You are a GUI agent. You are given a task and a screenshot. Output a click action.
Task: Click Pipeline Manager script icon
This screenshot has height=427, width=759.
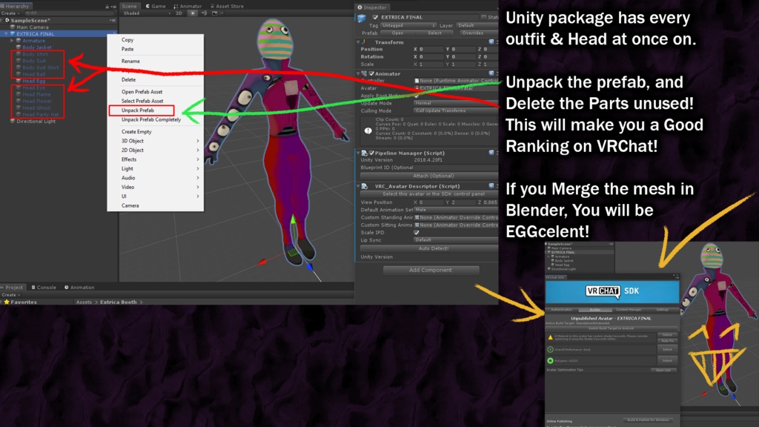(365, 153)
